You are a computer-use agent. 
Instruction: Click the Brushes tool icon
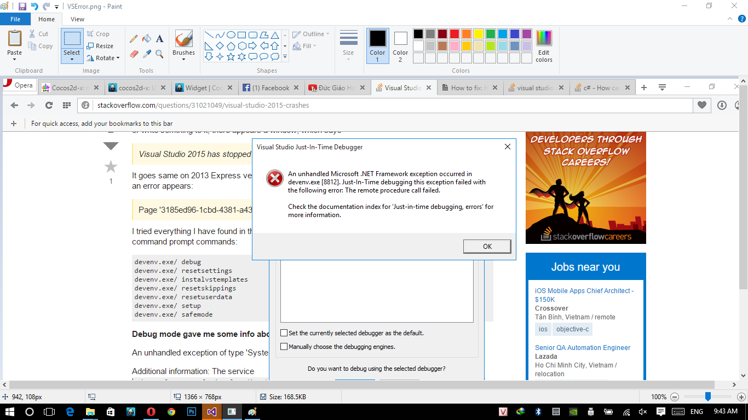pos(183,39)
